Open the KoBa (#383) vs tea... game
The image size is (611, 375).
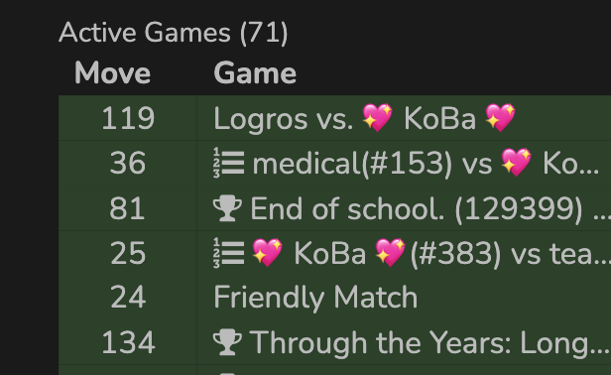(412, 254)
